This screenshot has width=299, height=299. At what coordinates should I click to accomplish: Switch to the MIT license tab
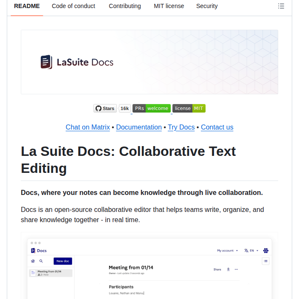[x=169, y=6]
